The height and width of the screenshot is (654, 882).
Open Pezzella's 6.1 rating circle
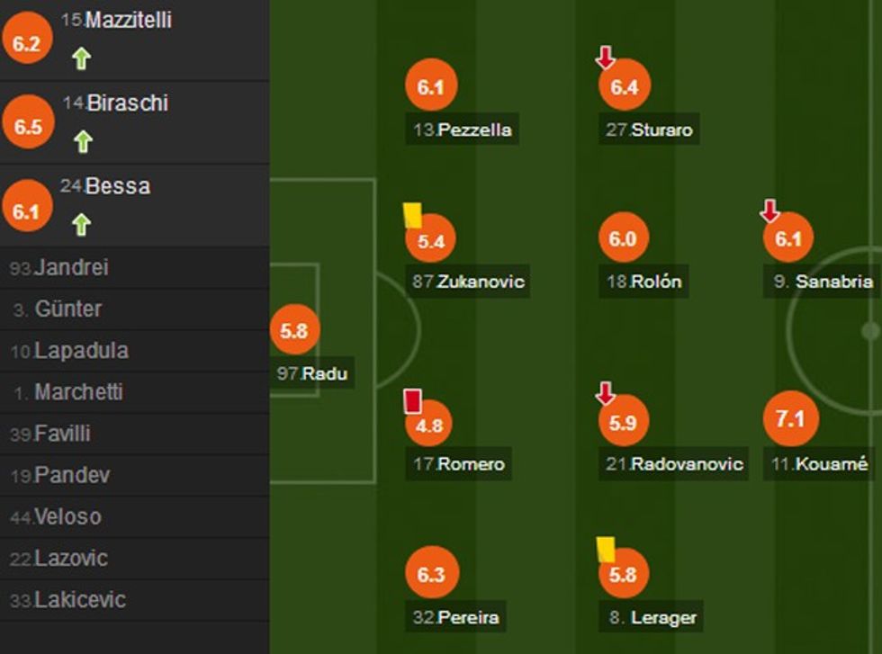431,85
